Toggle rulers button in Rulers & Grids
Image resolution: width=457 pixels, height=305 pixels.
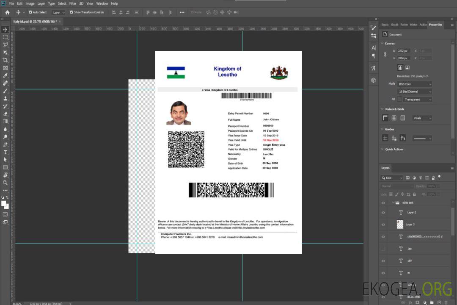385,118
